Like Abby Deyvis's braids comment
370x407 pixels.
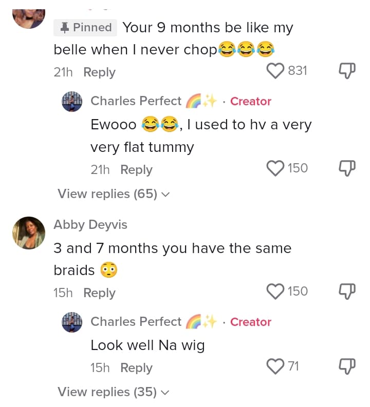pos(276,292)
